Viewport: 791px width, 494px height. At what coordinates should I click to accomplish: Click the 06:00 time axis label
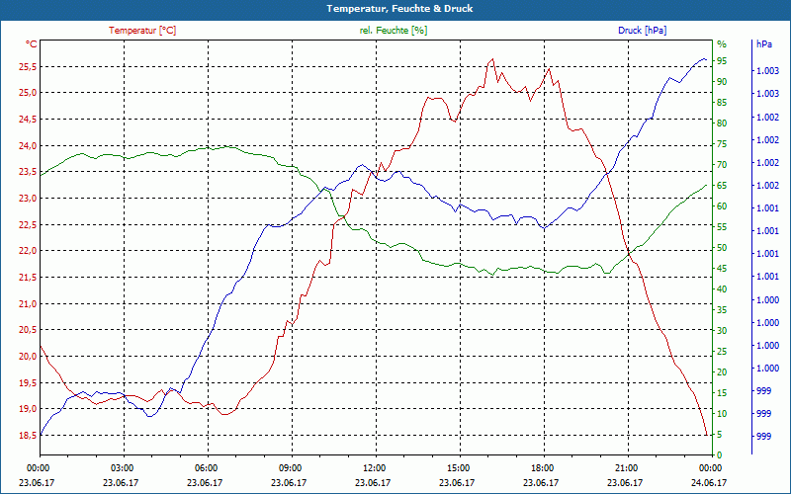pos(205,467)
